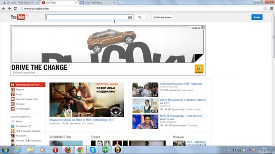Go back with browser back arrow
275x154 pixels.
3,9
